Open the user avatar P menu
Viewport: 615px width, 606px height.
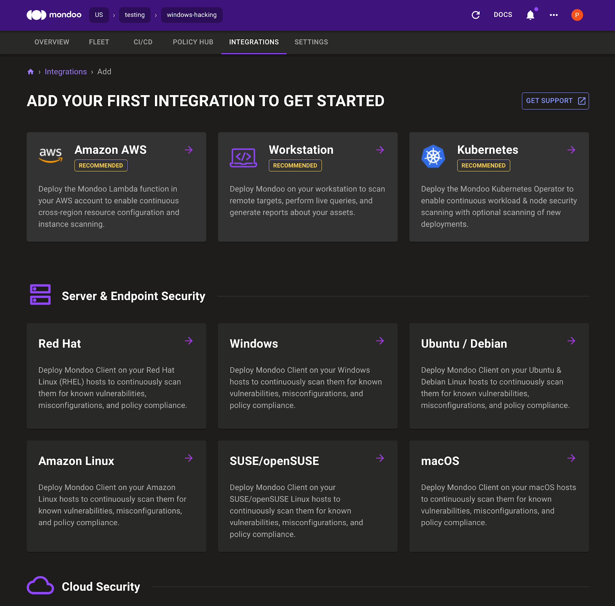(577, 15)
